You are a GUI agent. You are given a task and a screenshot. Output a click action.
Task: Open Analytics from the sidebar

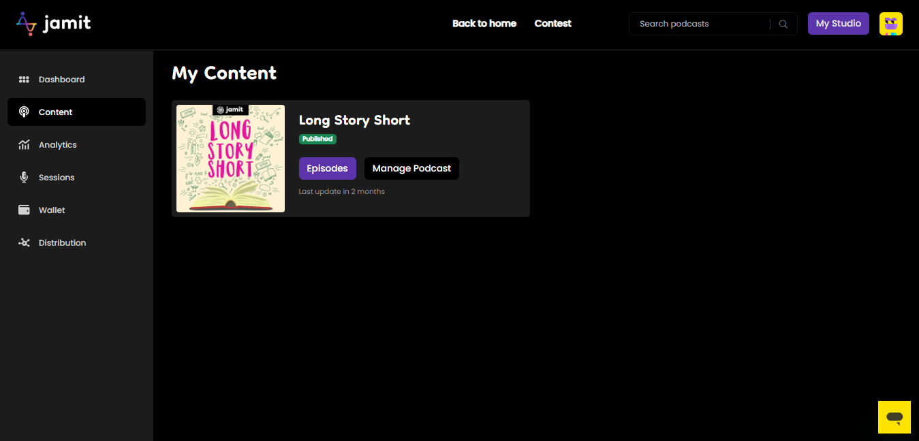pyautogui.click(x=76, y=145)
